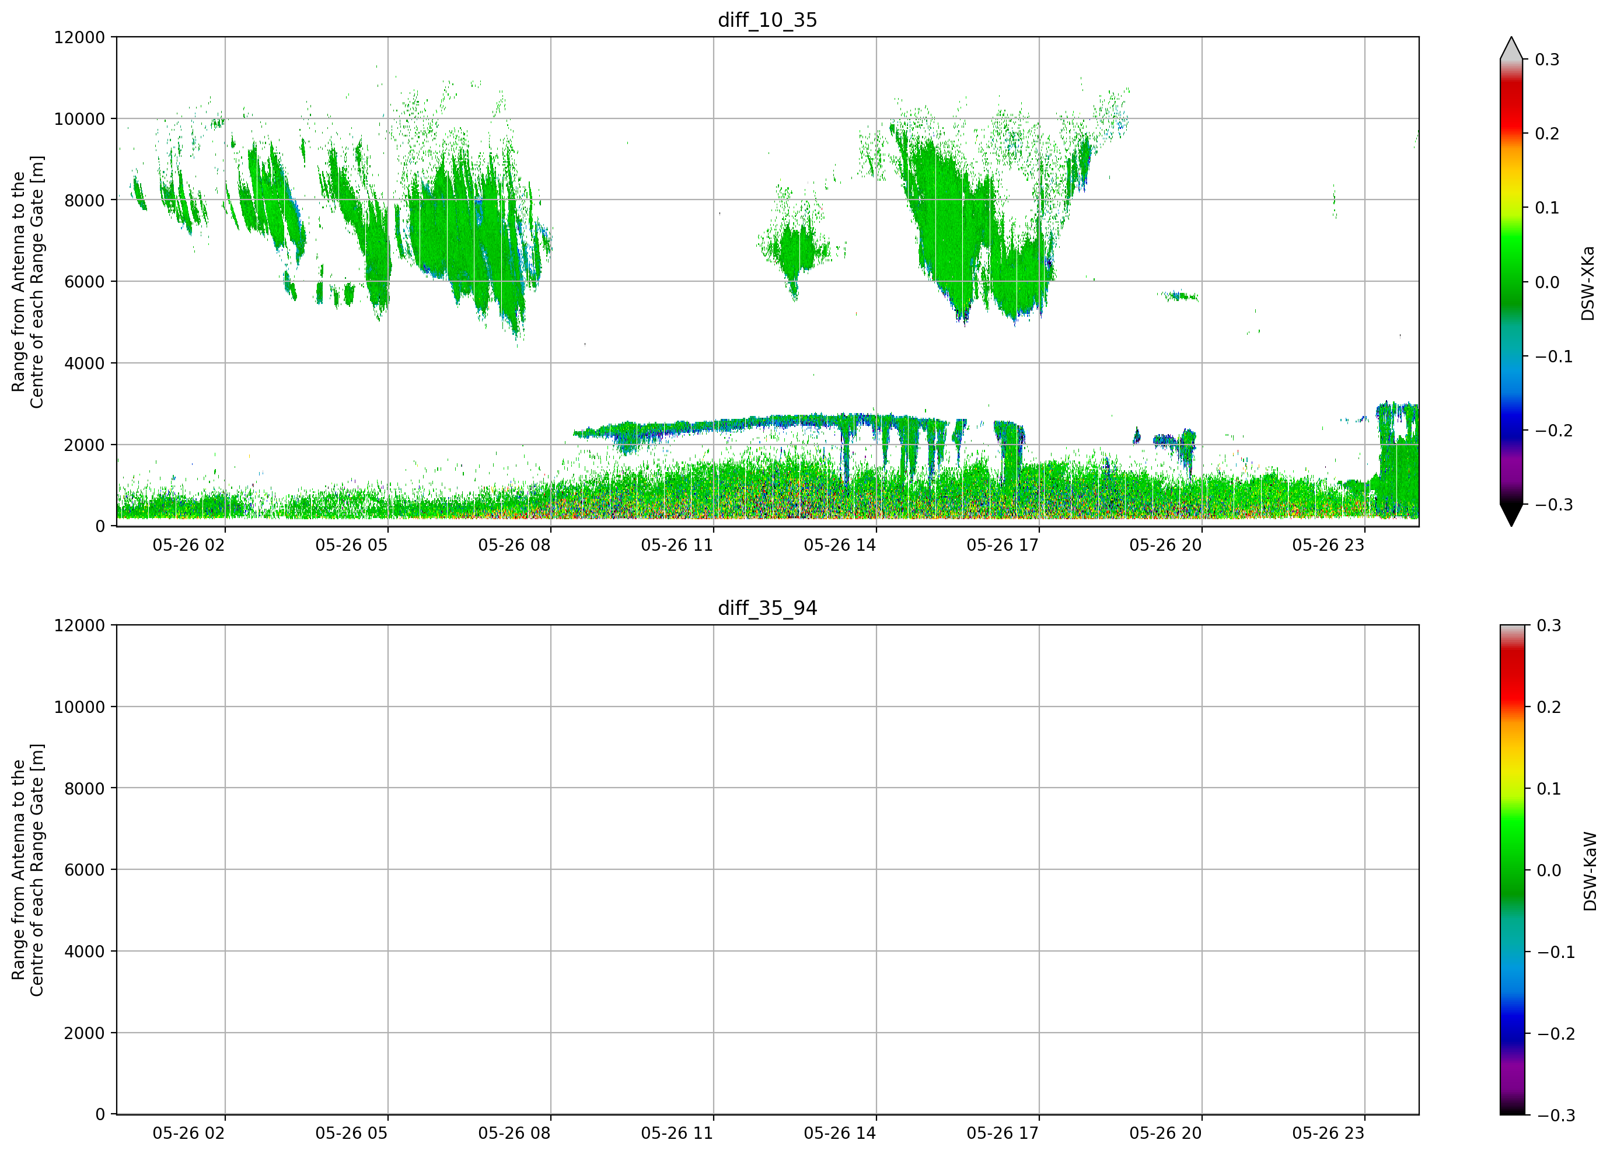Click the 05-26 02 tick label on upper plot
Image resolution: width=1610 pixels, height=1154 pixels.
click(x=188, y=545)
